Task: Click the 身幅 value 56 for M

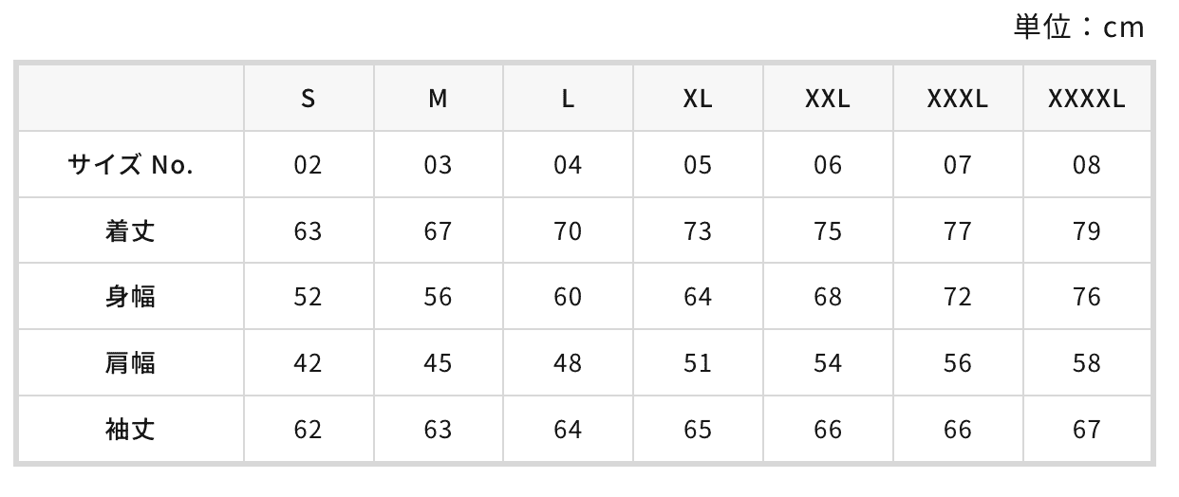Action: click(x=438, y=297)
